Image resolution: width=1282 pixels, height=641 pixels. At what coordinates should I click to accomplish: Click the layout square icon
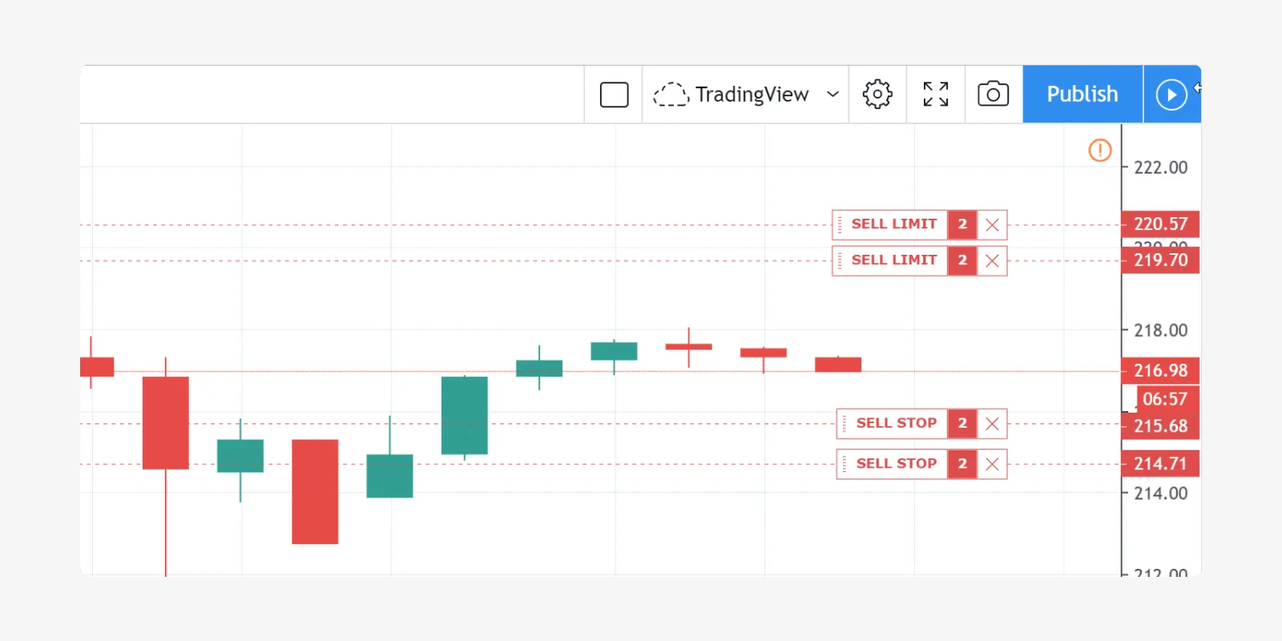(x=614, y=95)
